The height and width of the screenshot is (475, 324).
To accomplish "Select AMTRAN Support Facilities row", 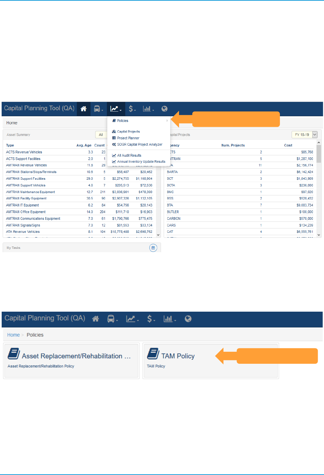I will [x=79, y=179].
